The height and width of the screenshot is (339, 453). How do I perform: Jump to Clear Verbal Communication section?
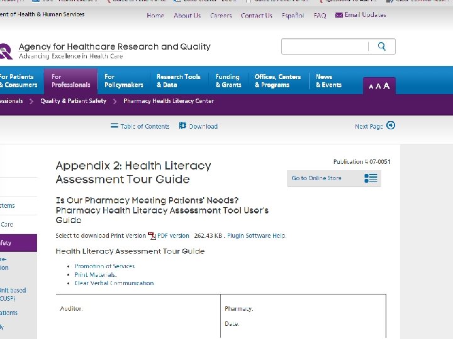click(x=114, y=283)
